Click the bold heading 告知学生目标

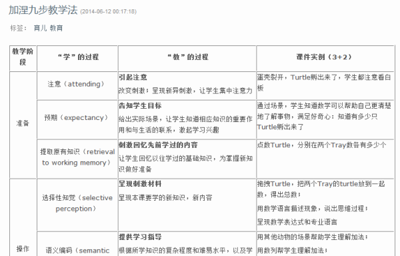pos(140,105)
